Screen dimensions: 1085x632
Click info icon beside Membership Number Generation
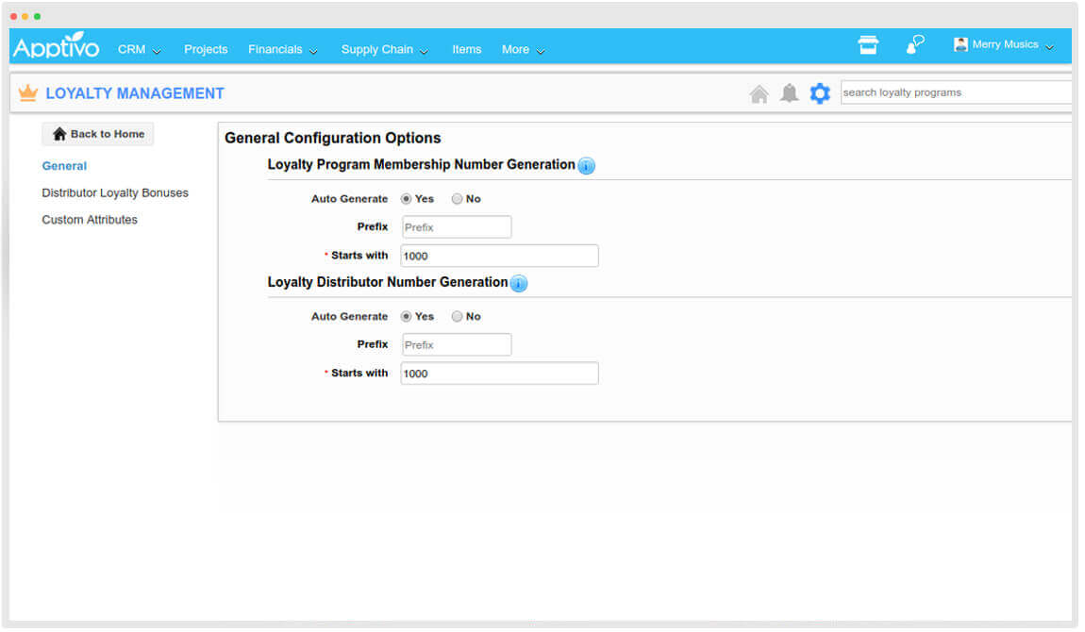(x=586, y=166)
